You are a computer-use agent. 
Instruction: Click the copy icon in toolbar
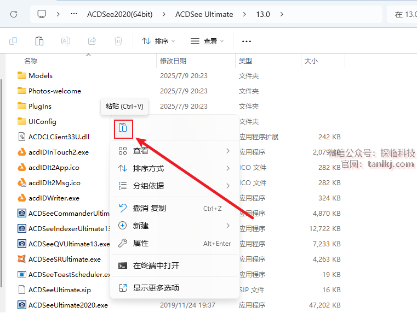(x=13, y=41)
